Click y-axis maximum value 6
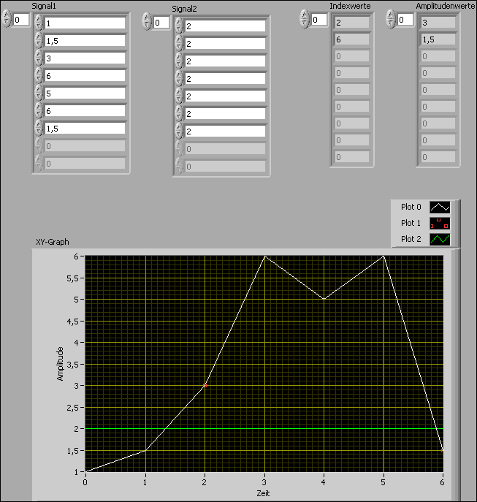This screenshot has height=502, width=477. (x=76, y=256)
